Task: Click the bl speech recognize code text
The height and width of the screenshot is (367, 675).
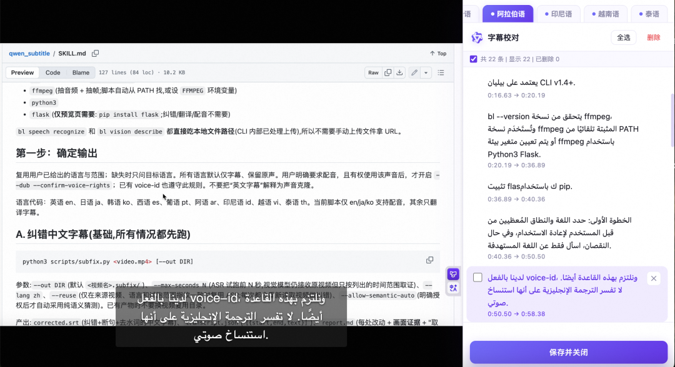Action: pyautogui.click(x=51, y=132)
